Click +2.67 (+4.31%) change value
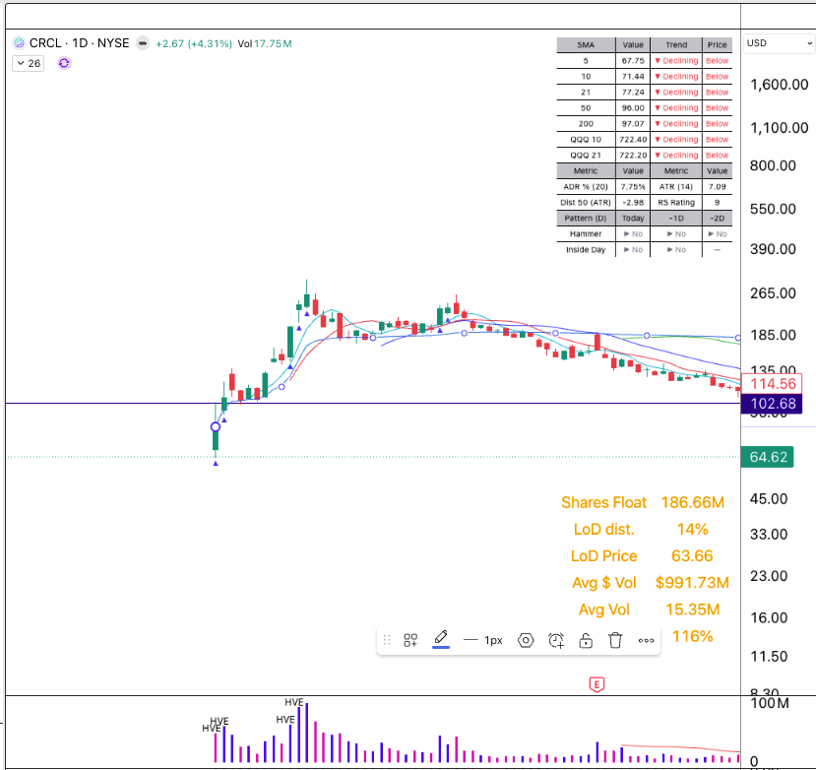 click(194, 43)
